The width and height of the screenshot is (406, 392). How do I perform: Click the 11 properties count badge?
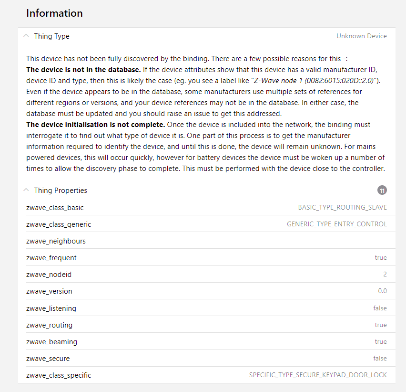point(382,191)
